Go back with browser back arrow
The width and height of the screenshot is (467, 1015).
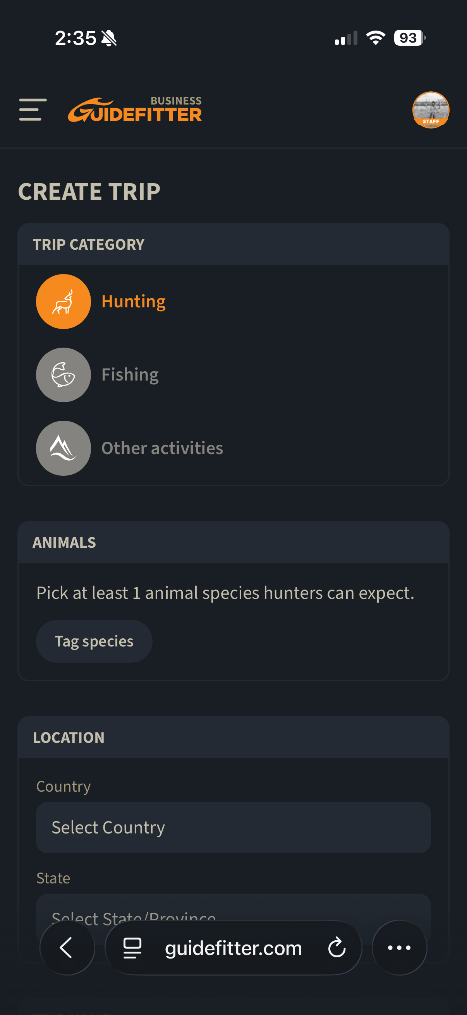tap(67, 948)
